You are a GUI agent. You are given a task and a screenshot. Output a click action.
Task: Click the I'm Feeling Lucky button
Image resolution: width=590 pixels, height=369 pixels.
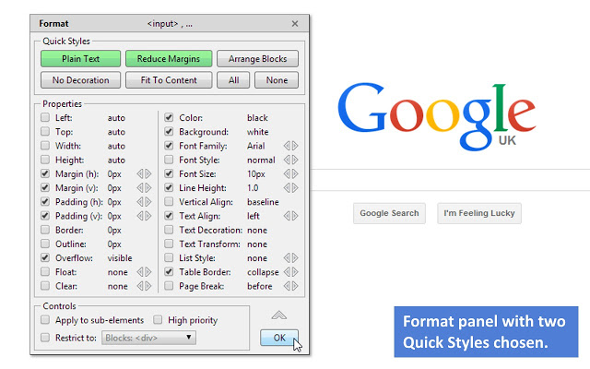[x=479, y=213]
